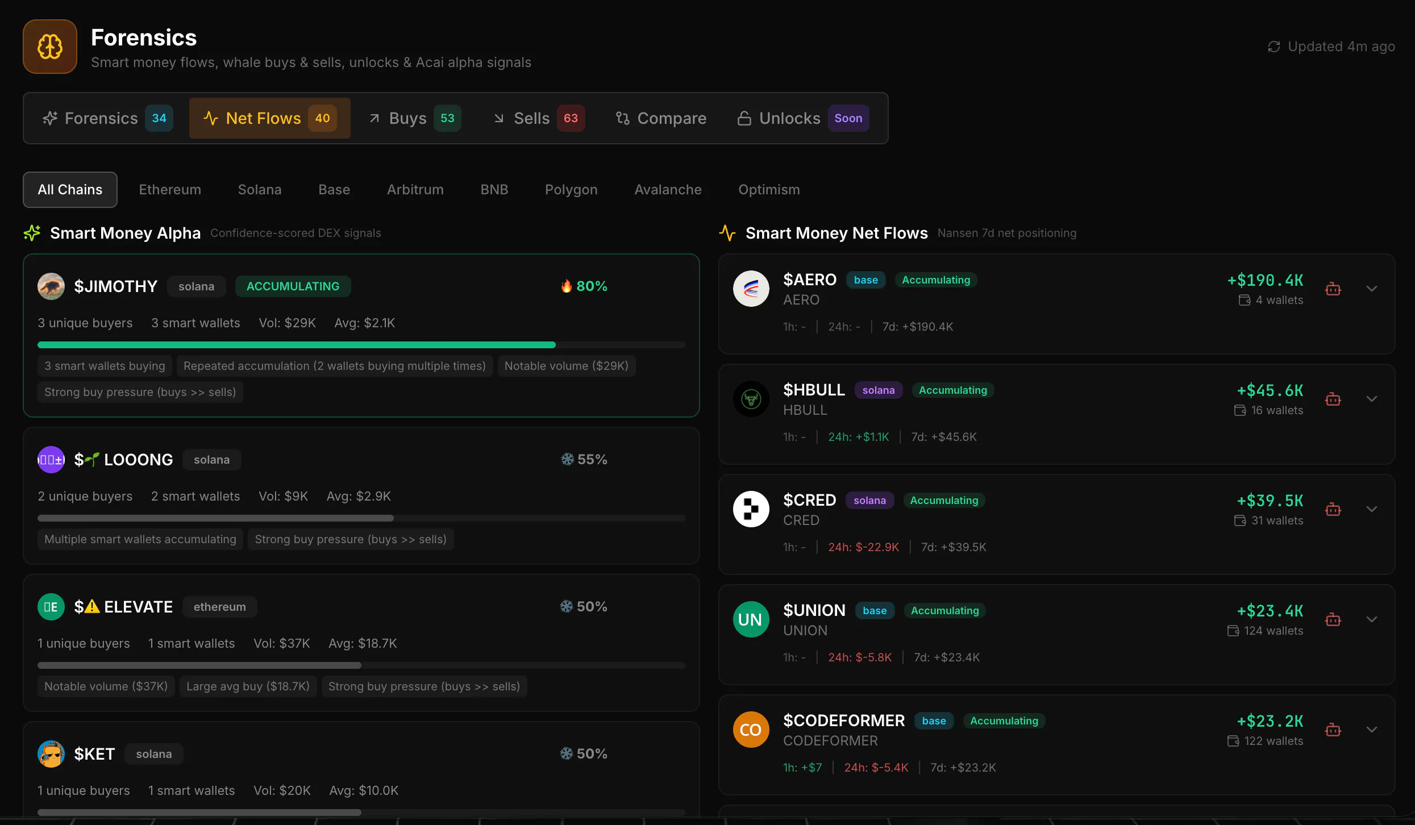This screenshot has width=1415, height=825.
Task: Select the All Chains filter
Action: click(x=70, y=190)
